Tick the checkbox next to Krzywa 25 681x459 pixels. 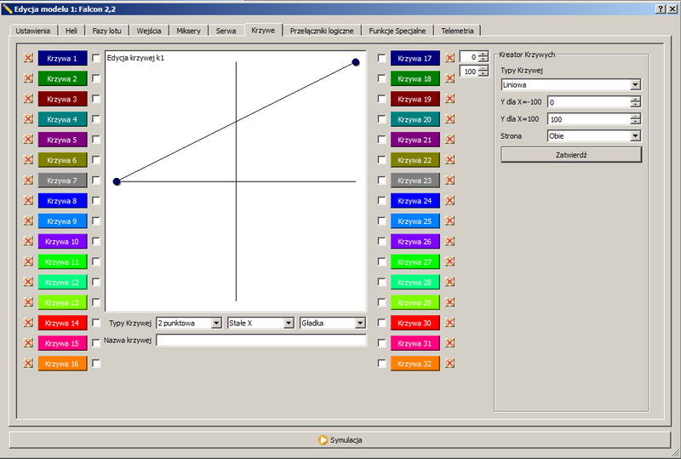pyautogui.click(x=381, y=221)
